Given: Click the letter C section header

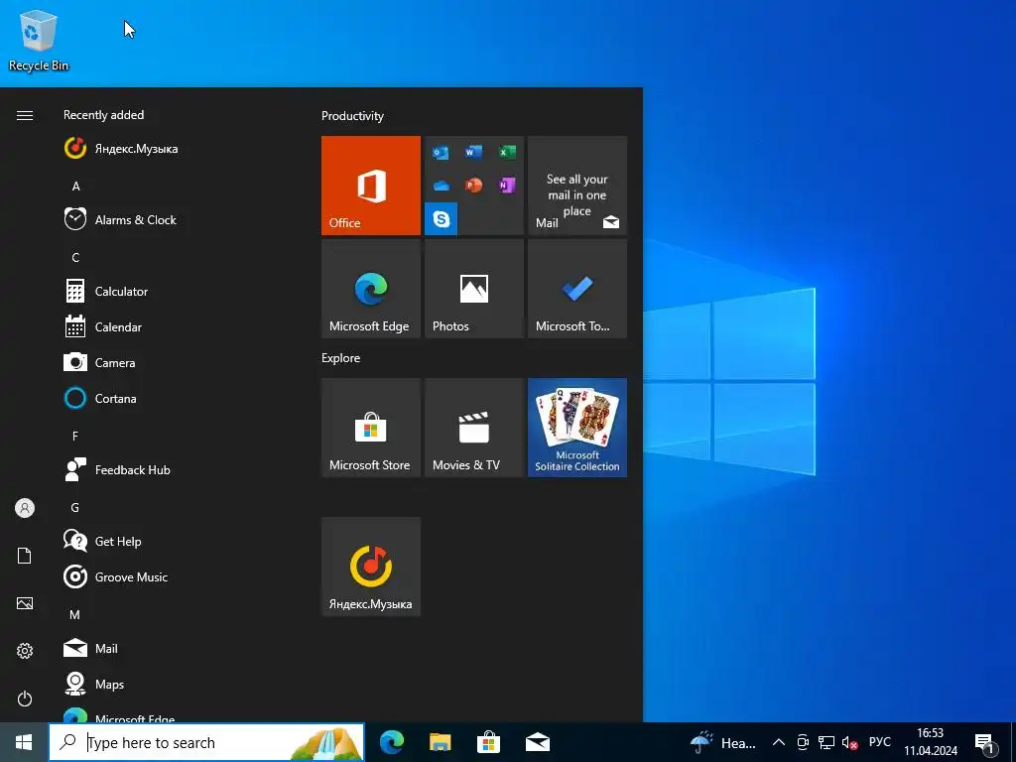Looking at the screenshot, I should click(75, 258).
